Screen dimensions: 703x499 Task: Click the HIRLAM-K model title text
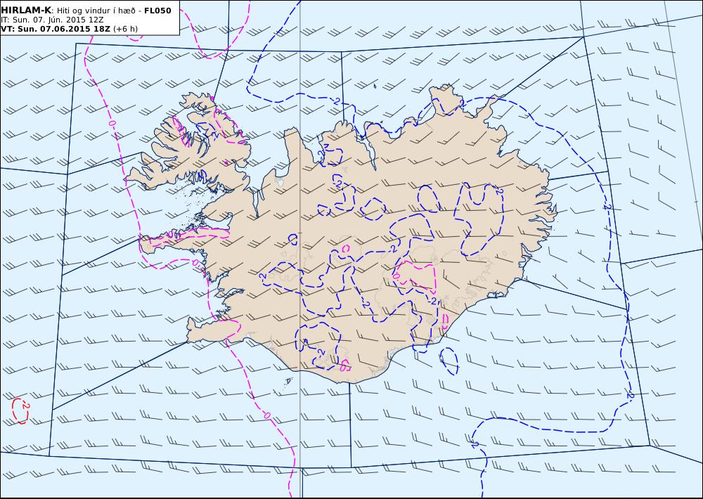[x=26, y=11]
